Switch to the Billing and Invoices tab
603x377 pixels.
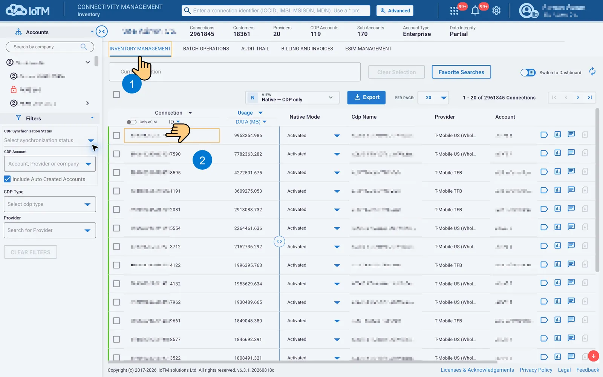click(x=307, y=49)
